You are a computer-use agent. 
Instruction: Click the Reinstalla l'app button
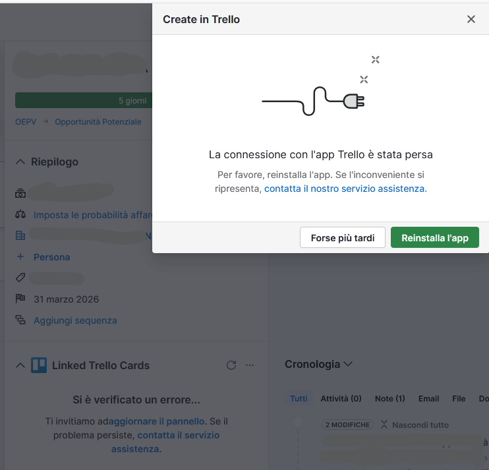coord(435,237)
